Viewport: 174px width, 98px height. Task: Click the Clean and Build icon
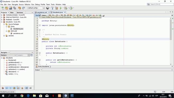pos(57,8)
